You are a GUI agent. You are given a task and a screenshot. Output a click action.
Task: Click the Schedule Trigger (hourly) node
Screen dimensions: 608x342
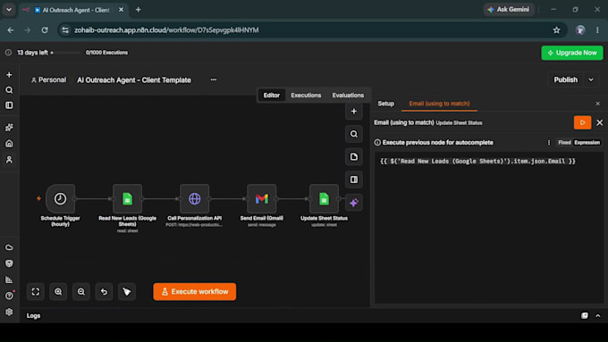pos(60,199)
